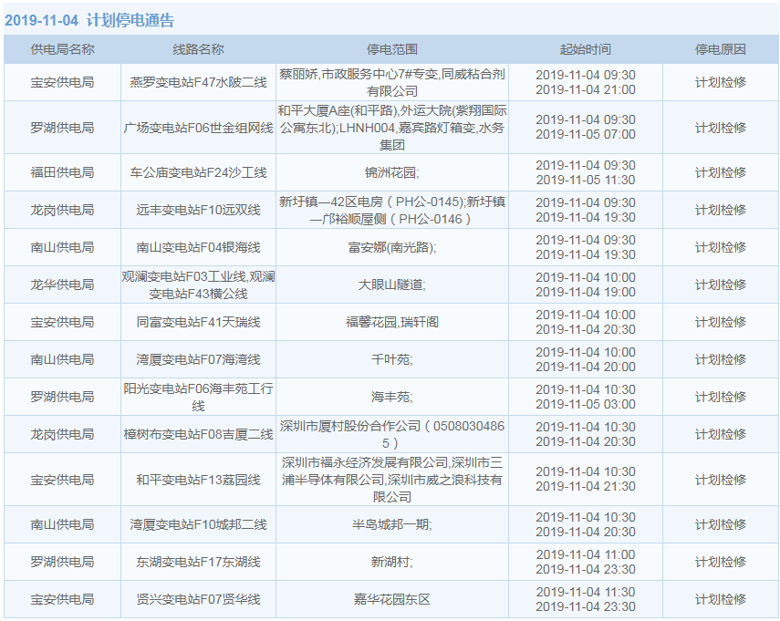This screenshot has width=780, height=621.
Task: Select the 龙华供电局 cell
Action: coord(62,285)
